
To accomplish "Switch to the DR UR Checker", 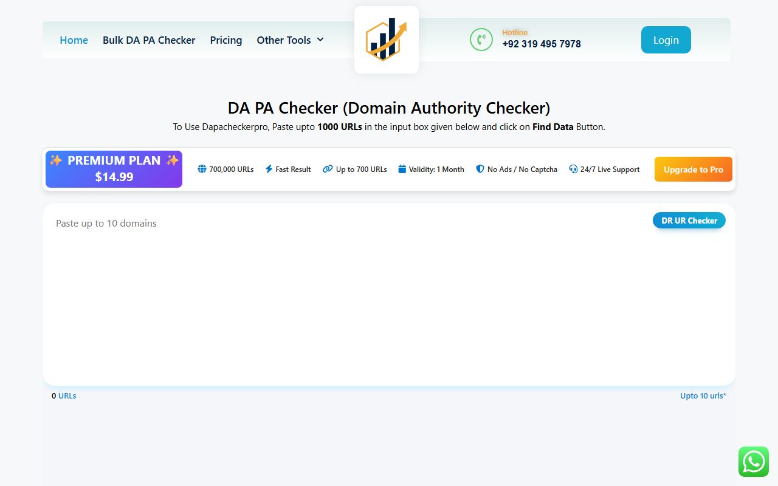I will coord(689,221).
